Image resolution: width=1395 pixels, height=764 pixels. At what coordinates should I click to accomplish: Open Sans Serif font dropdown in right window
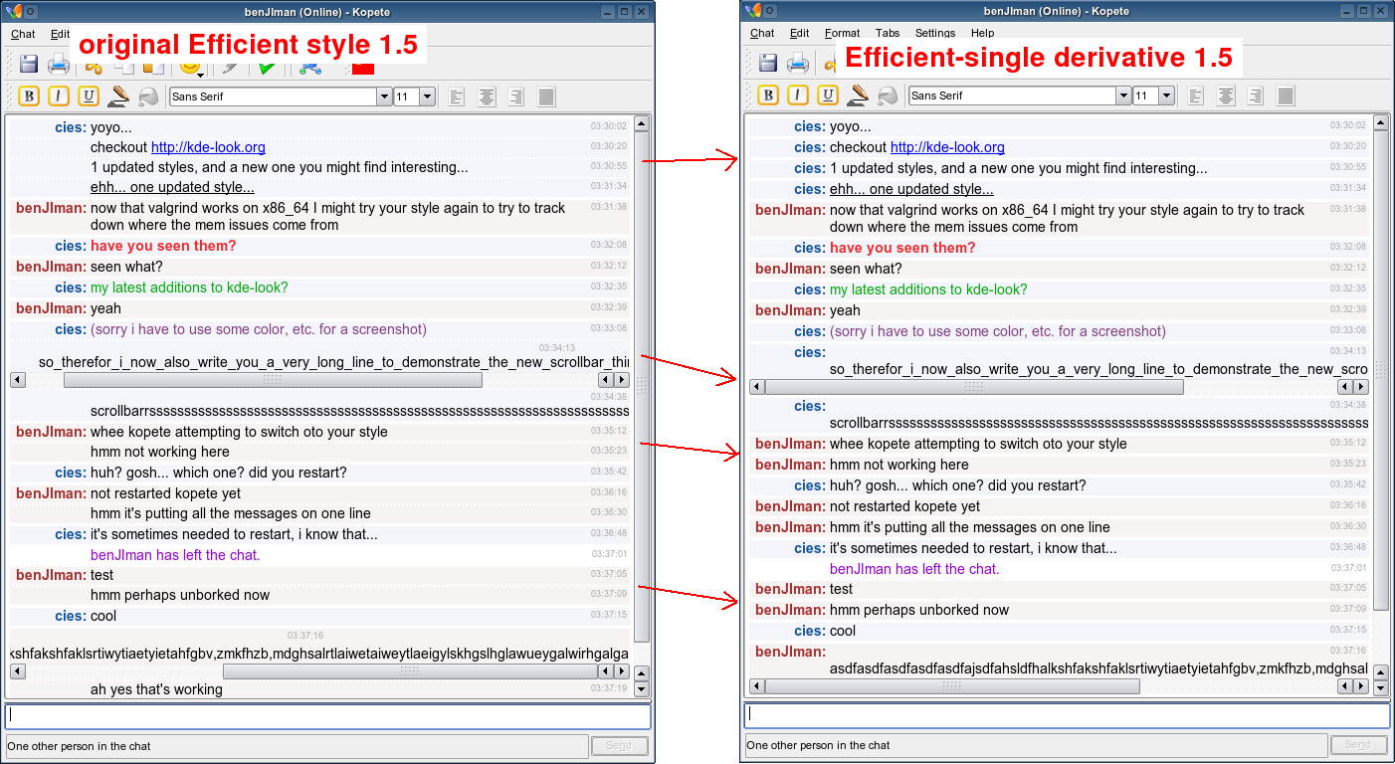(x=1123, y=96)
